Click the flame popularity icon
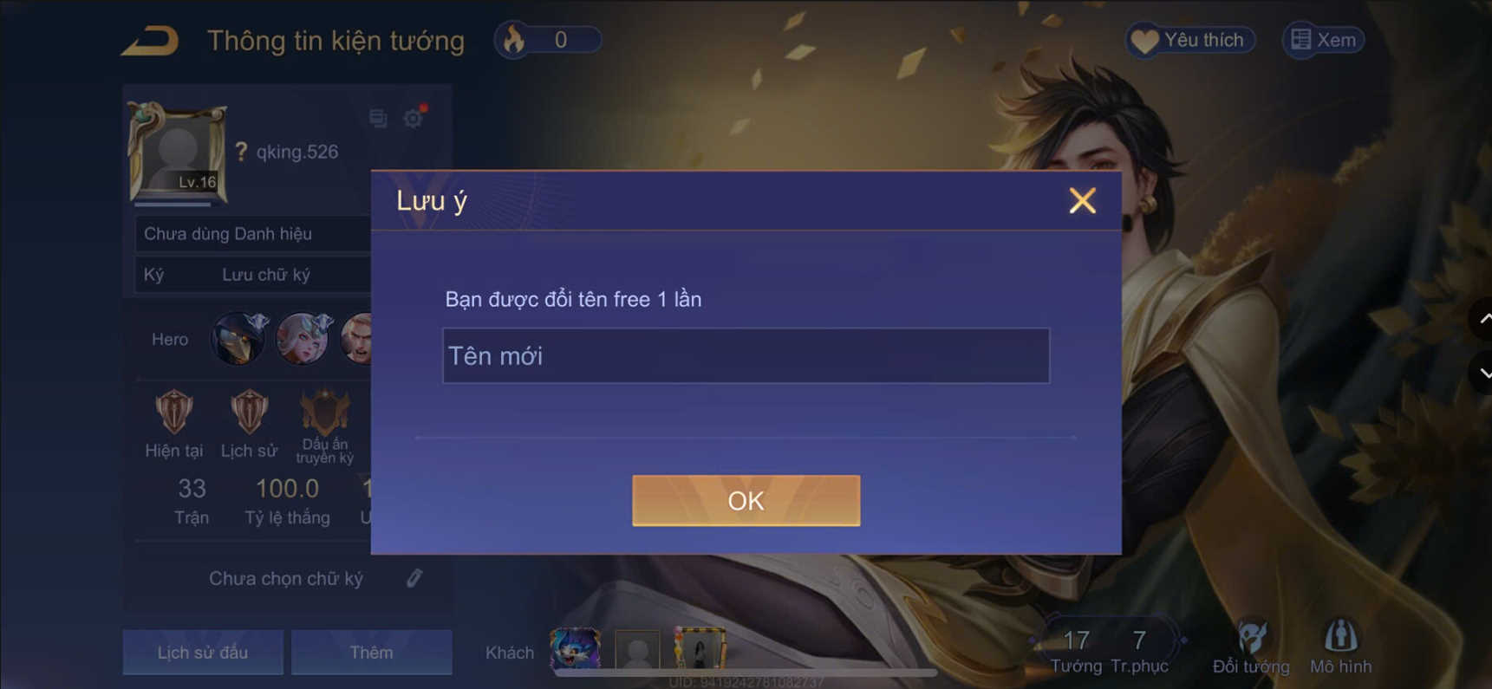The image size is (1492, 689). (x=514, y=40)
